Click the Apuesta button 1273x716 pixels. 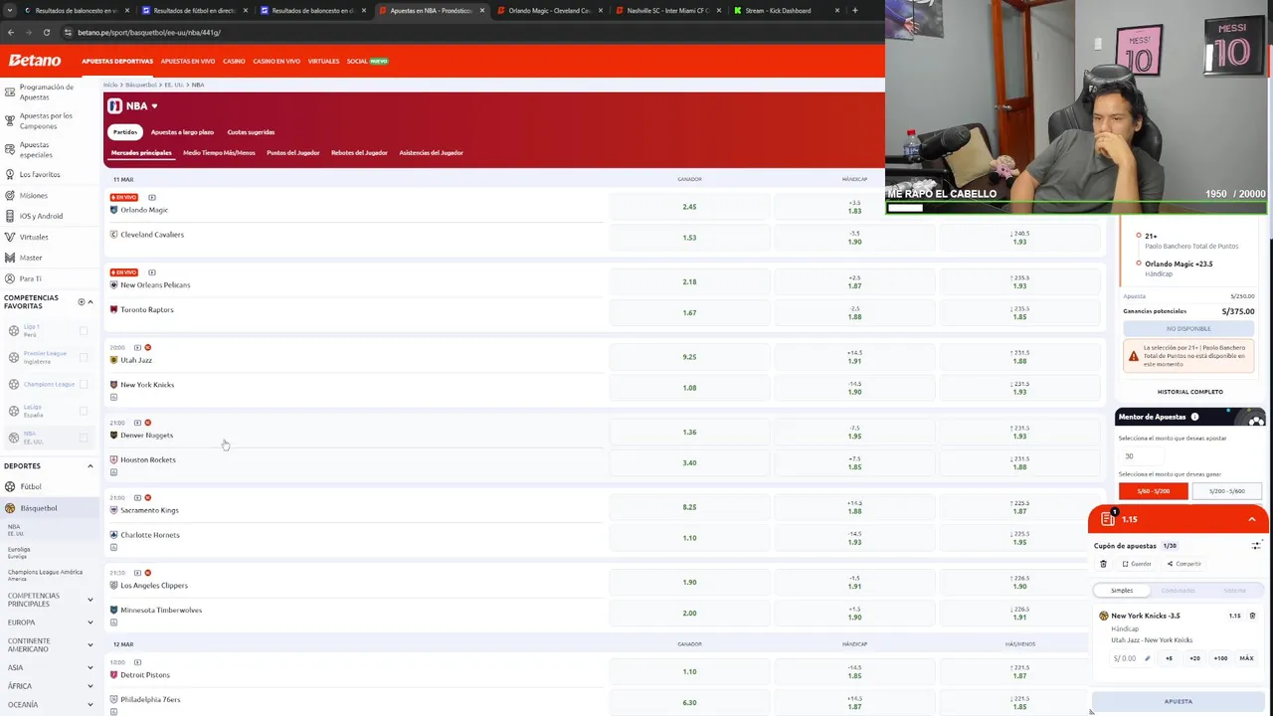coord(1179,701)
